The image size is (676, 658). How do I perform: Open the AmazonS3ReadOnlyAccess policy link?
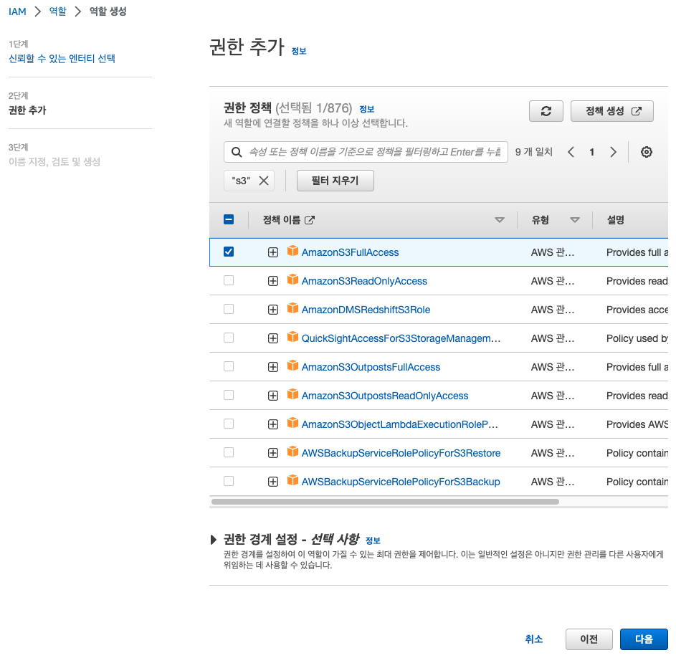(x=364, y=281)
